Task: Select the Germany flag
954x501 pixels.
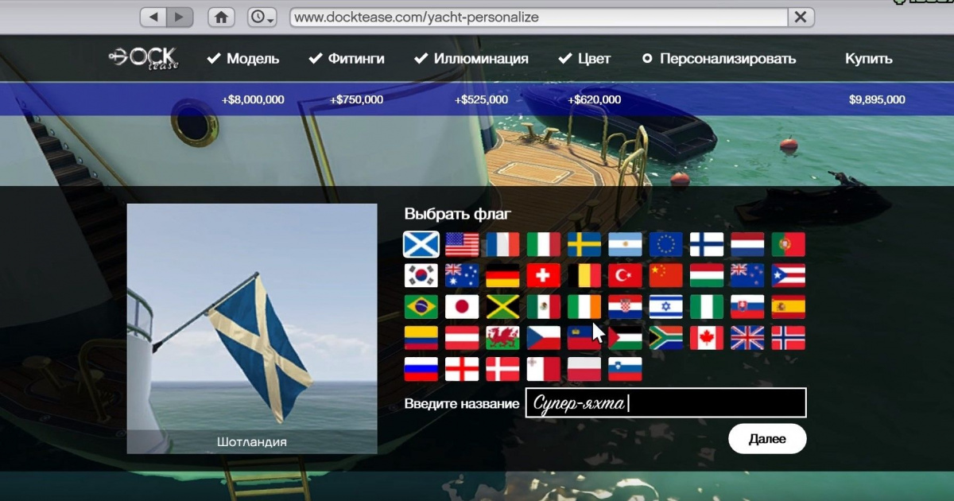Action: 503,275
